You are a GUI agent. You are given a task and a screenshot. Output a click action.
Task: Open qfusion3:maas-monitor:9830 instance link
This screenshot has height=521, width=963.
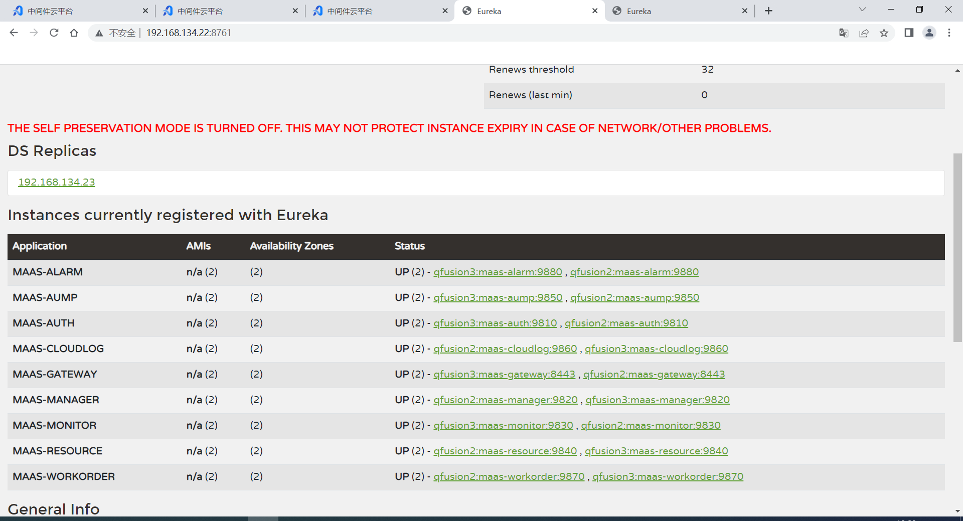click(503, 425)
